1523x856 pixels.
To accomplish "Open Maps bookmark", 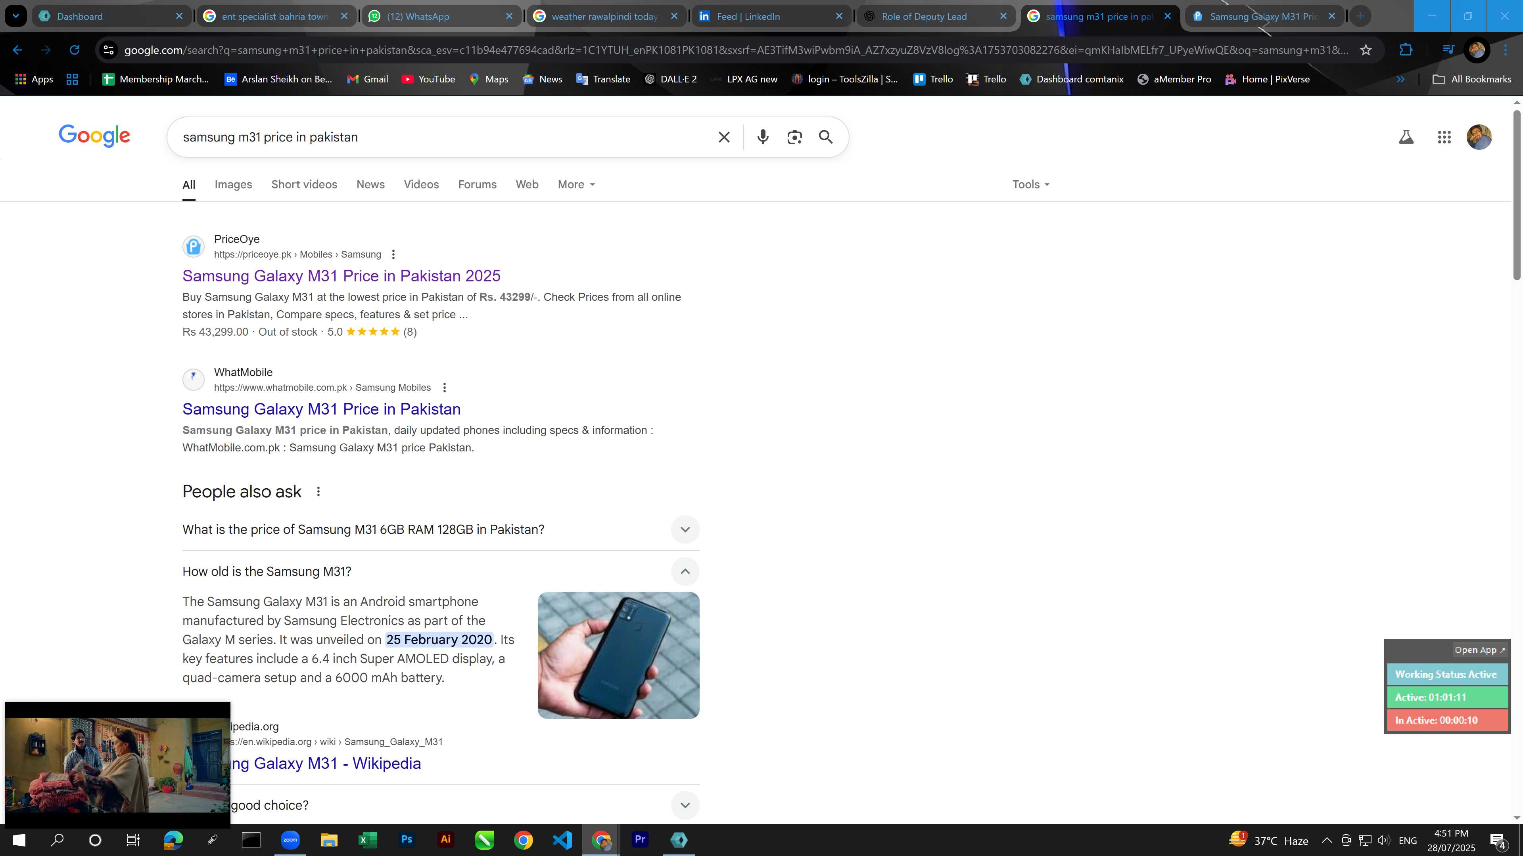I will click(x=488, y=79).
